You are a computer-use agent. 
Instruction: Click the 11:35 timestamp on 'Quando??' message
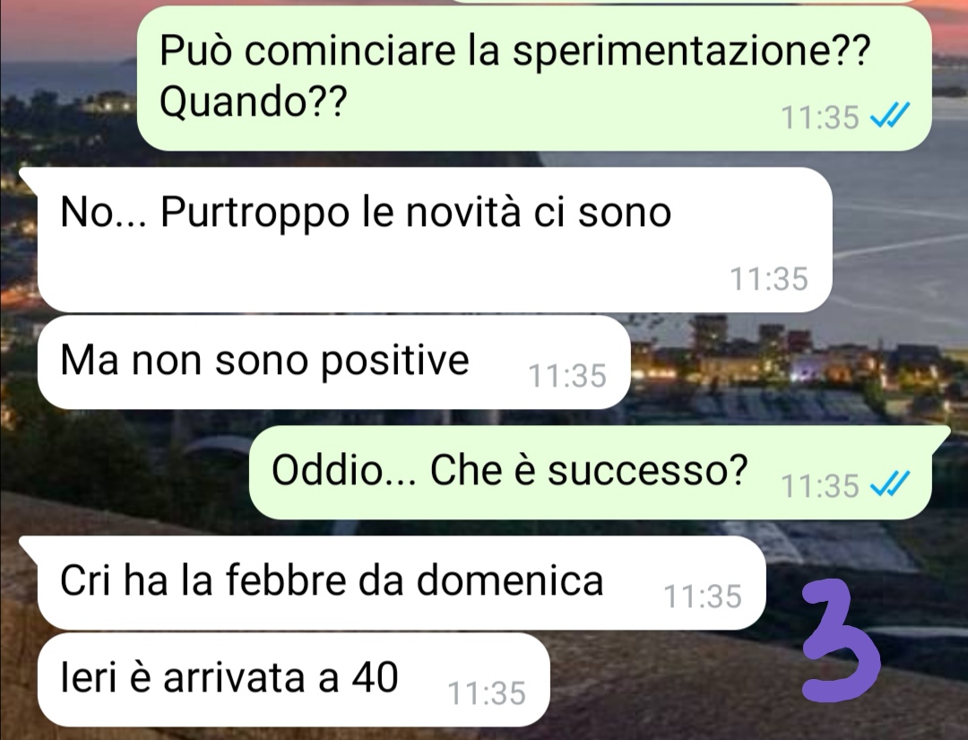tap(820, 117)
